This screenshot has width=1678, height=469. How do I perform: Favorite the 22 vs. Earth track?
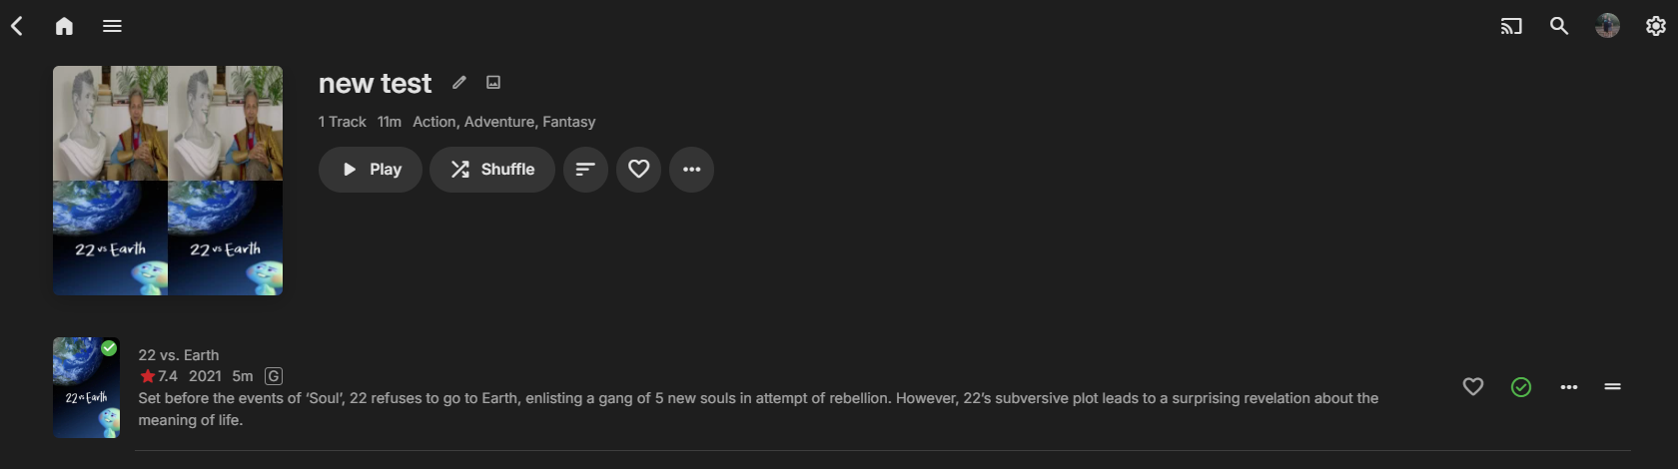click(1473, 387)
